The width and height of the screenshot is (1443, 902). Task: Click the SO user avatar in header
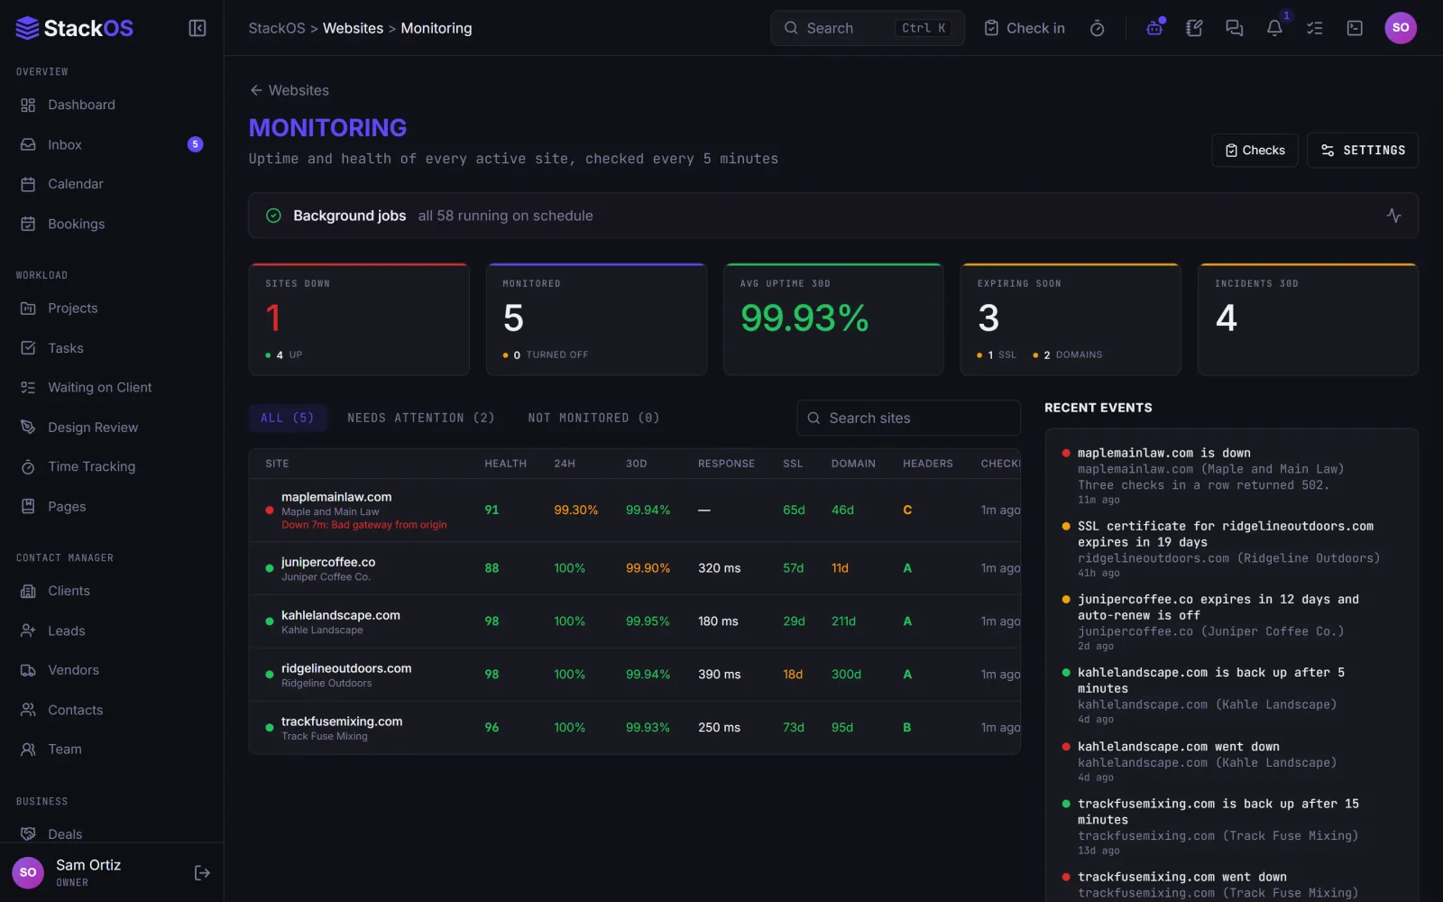coord(1400,28)
